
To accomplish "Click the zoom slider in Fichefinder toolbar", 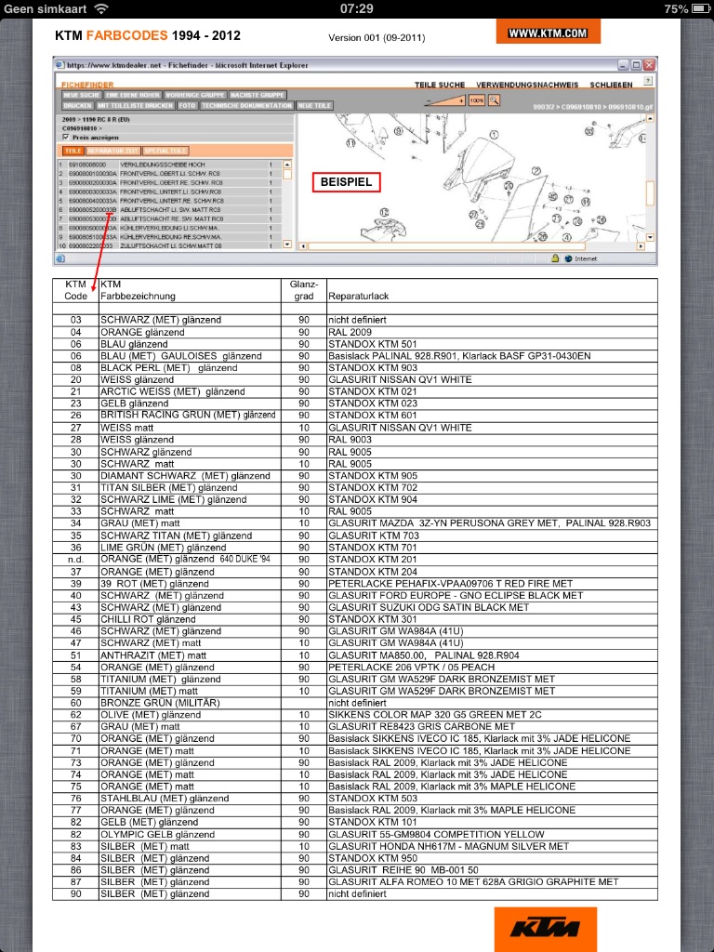I will [441, 100].
